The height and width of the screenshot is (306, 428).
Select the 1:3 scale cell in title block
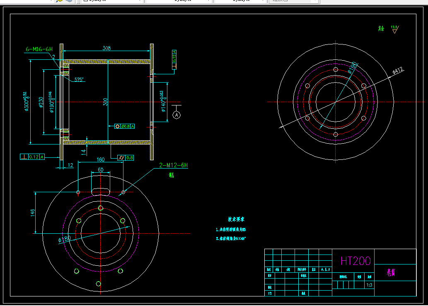(x=369, y=285)
